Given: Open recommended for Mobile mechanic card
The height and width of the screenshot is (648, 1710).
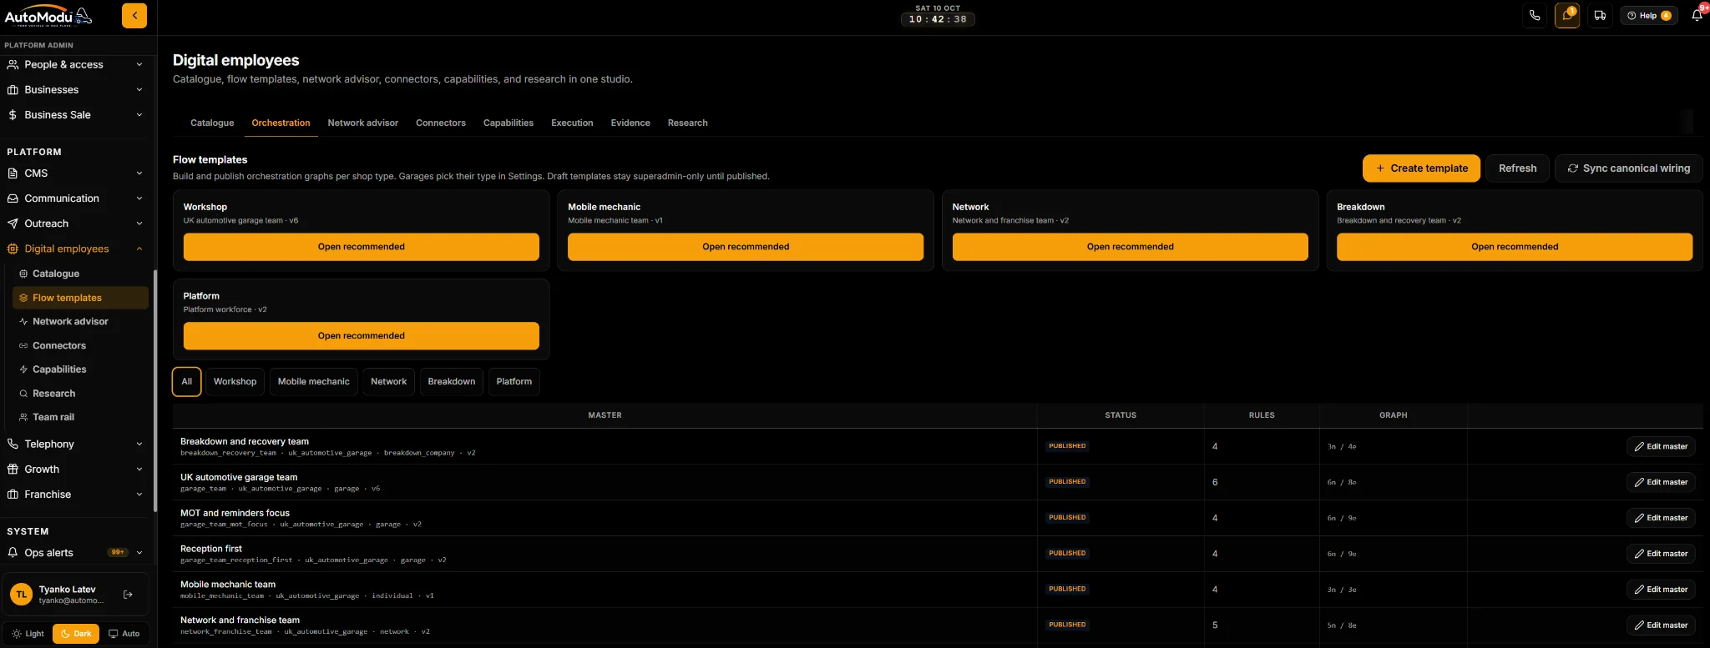Looking at the screenshot, I should [x=746, y=247].
